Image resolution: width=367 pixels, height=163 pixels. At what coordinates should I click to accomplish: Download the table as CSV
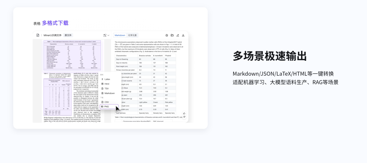click(106, 102)
